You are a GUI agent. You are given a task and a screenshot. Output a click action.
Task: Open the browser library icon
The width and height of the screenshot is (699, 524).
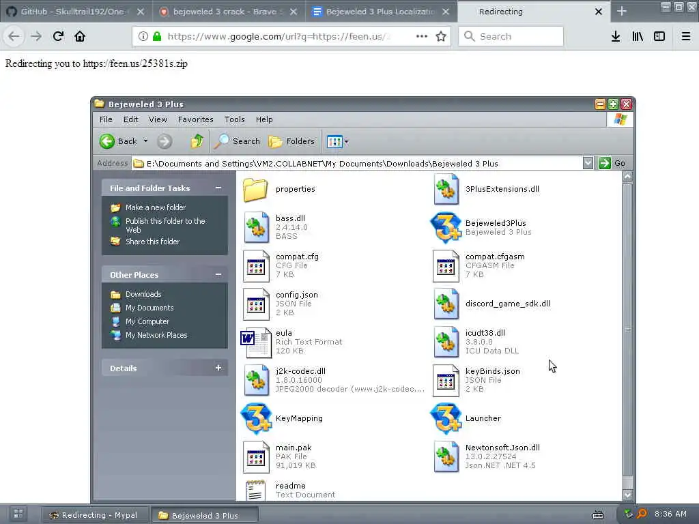(x=638, y=36)
